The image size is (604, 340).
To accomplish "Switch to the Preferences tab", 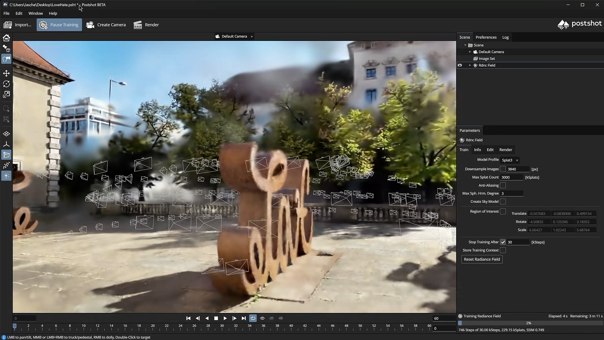I will pos(486,37).
